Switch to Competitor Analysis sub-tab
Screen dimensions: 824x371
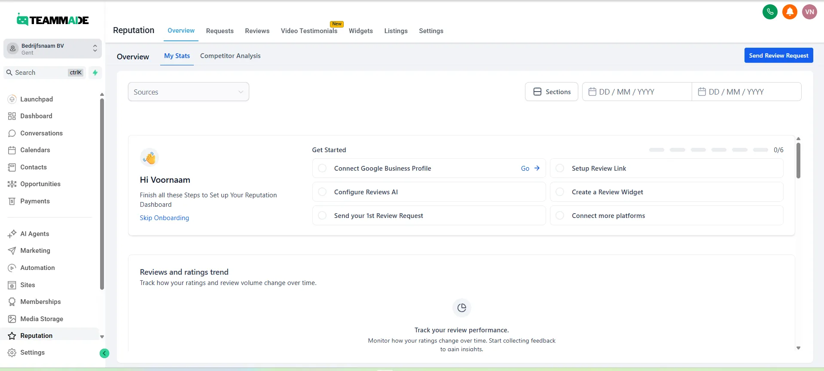230,56
